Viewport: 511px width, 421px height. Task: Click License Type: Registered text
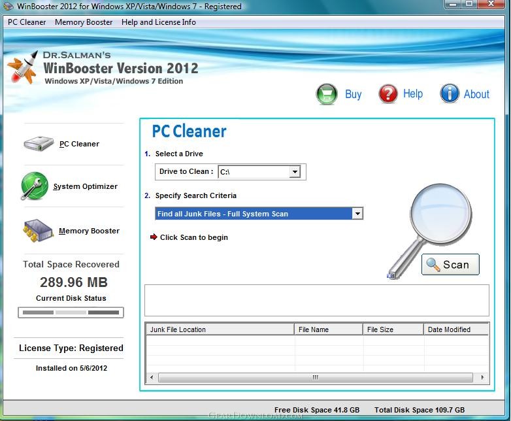pos(71,348)
